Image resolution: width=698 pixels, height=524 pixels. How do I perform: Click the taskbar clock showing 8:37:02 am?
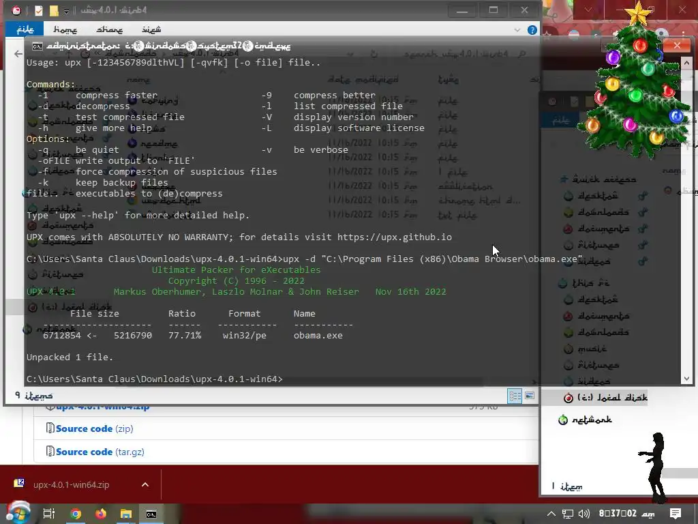627,513
